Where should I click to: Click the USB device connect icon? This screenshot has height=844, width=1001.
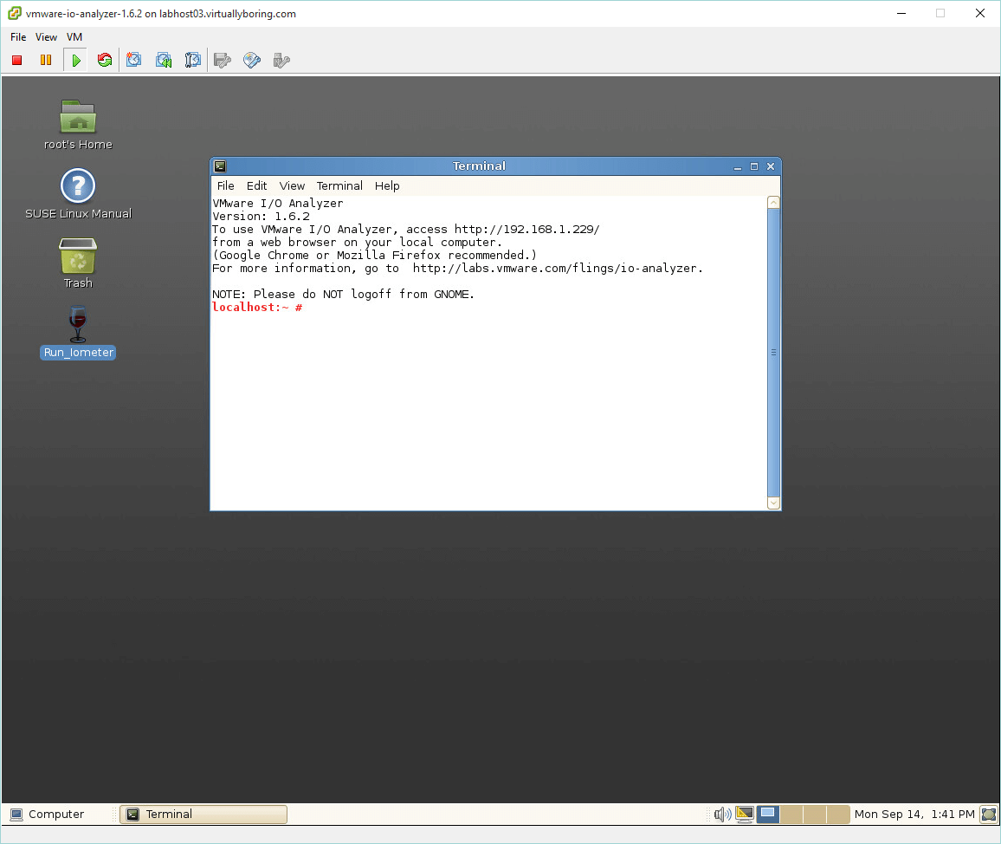click(281, 61)
